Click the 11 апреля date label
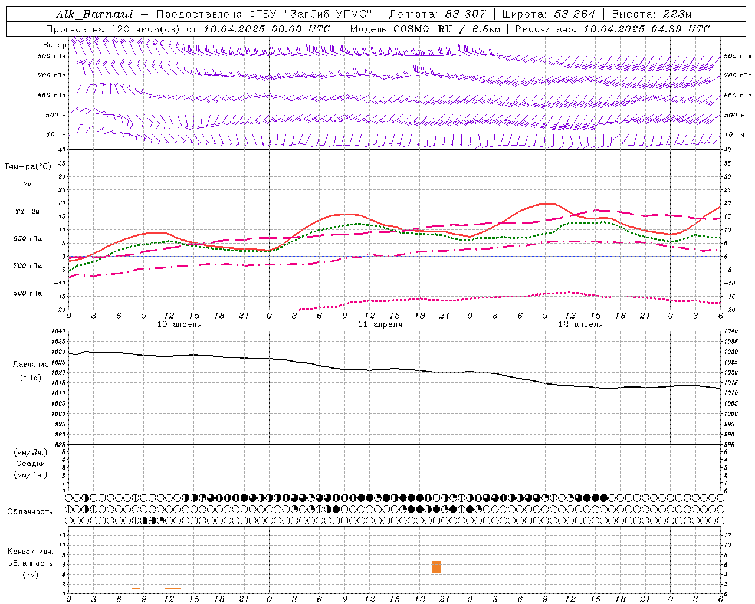755x604 pixels. click(380, 324)
